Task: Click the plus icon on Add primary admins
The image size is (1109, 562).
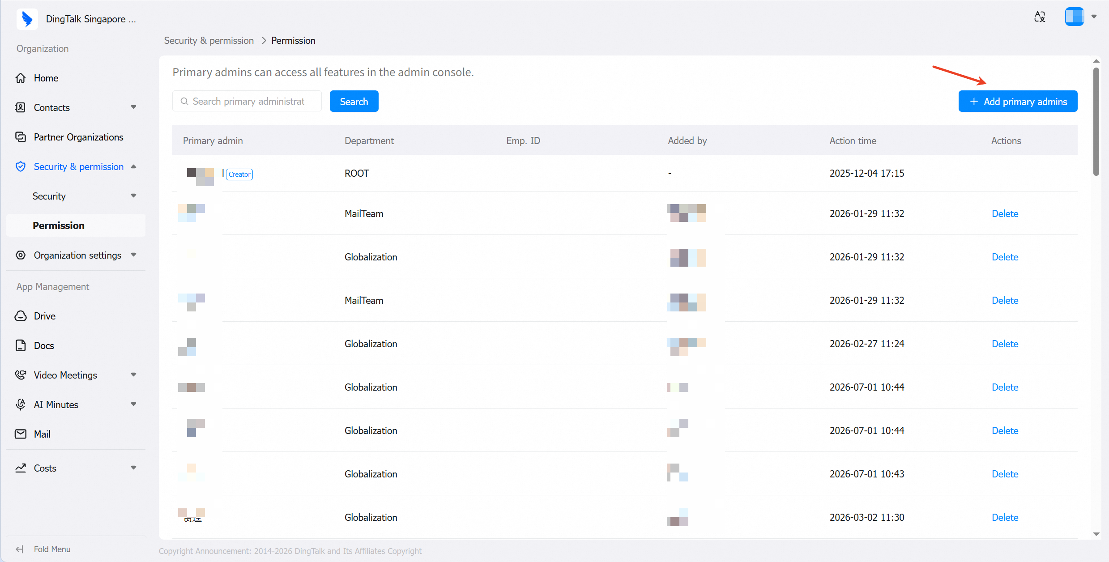Action: tap(974, 102)
